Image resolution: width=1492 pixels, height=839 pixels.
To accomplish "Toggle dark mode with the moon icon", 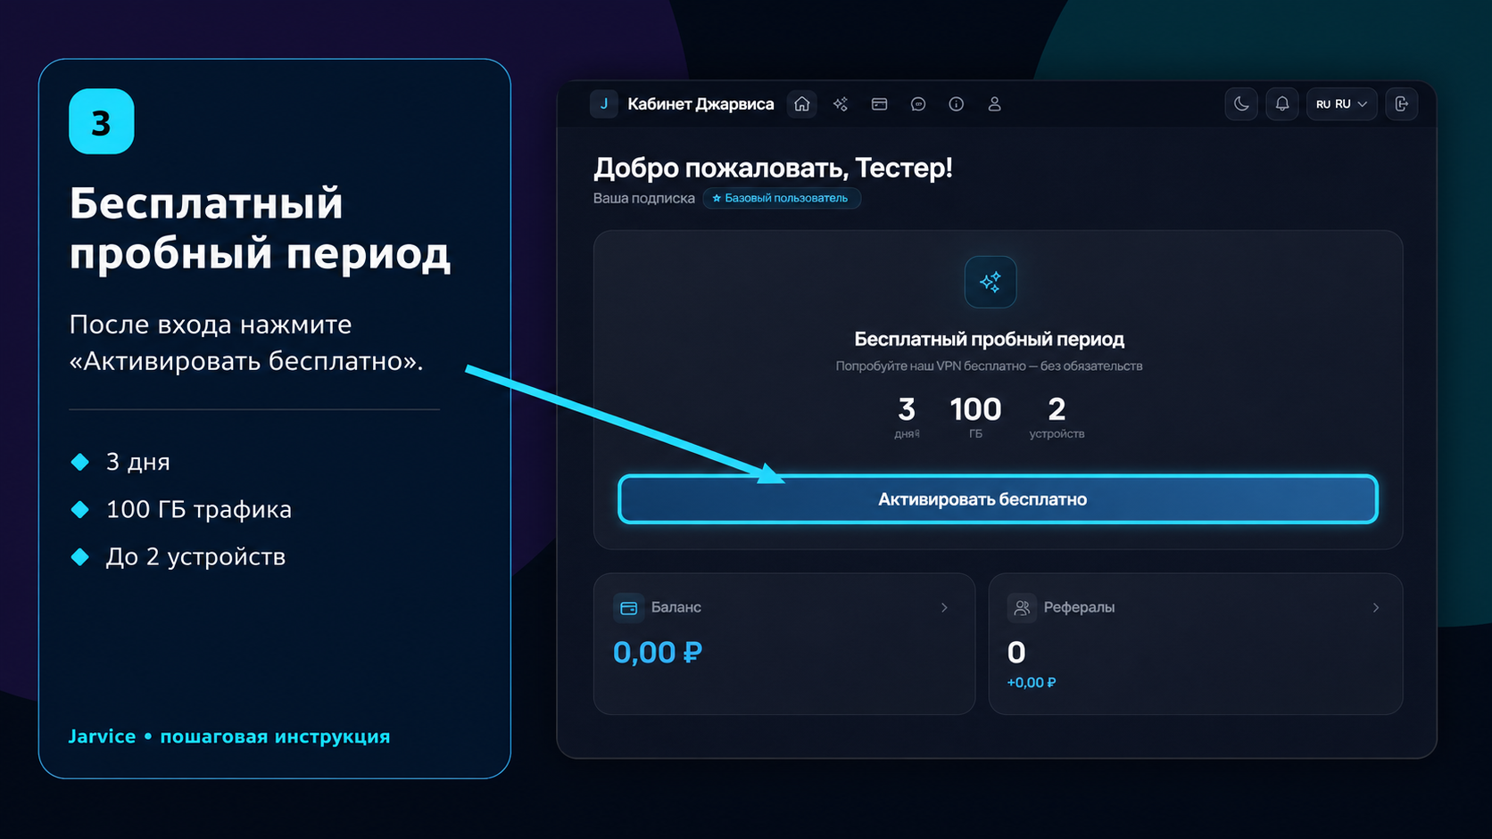I will click(1241, 104).
